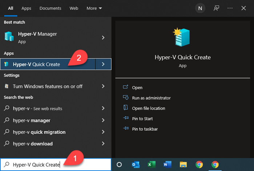Switch to the Web search tab
Image resolution: width=254 pixels, height=171 pixels.
pyautogui.click(x=74, y=8)
